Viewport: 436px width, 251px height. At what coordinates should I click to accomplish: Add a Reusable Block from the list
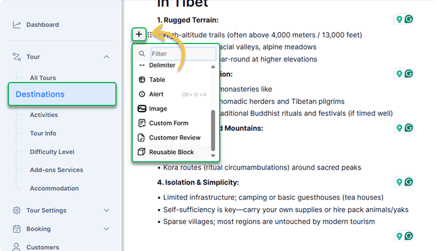tap(173, 152)
